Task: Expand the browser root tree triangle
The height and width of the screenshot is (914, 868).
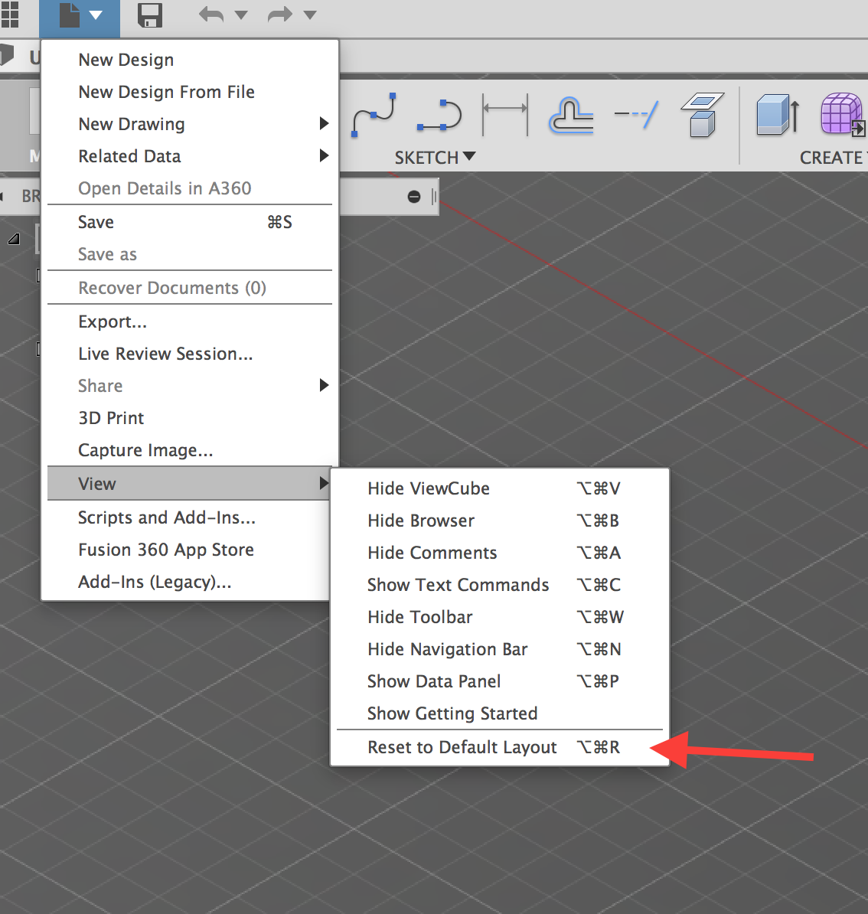Action: coord(14,238)
